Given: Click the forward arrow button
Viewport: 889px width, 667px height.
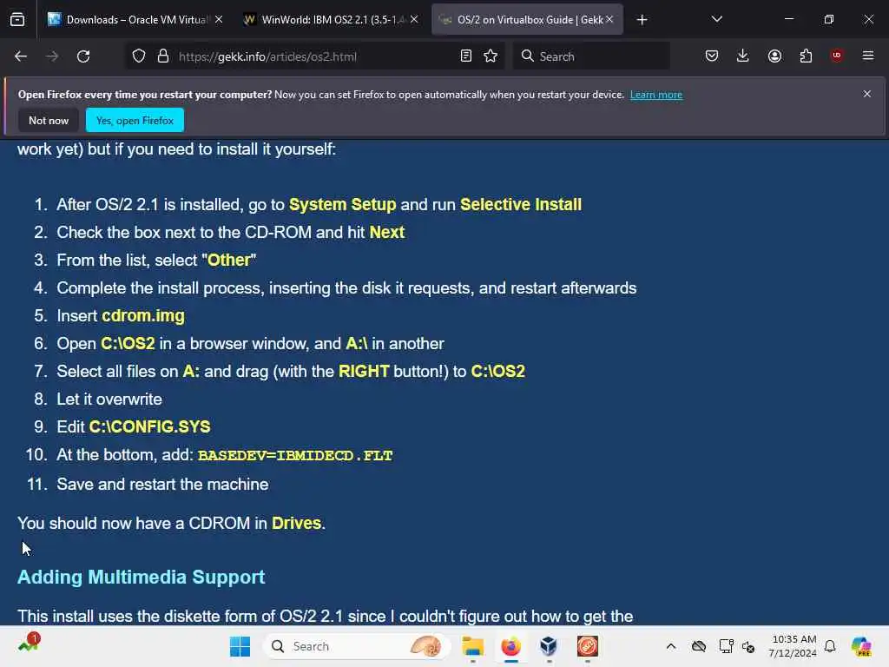Looking at the screenshot, I should (x=52, y=56).
